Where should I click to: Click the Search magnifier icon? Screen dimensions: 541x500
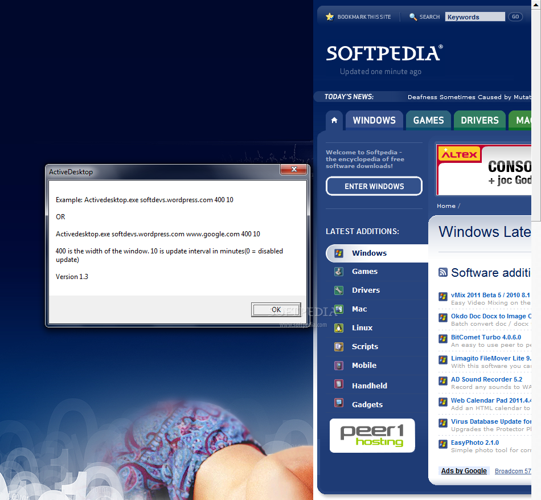click(413, 17)
